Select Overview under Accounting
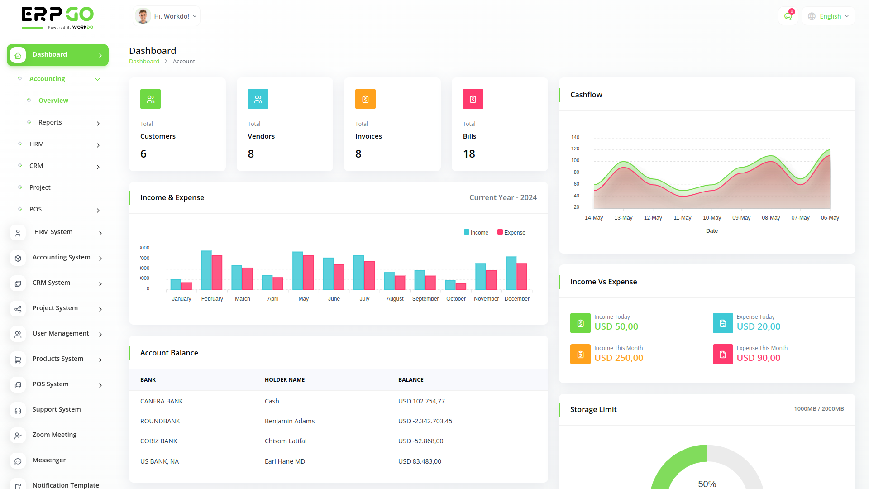869x489 pixels. (53, 101)
